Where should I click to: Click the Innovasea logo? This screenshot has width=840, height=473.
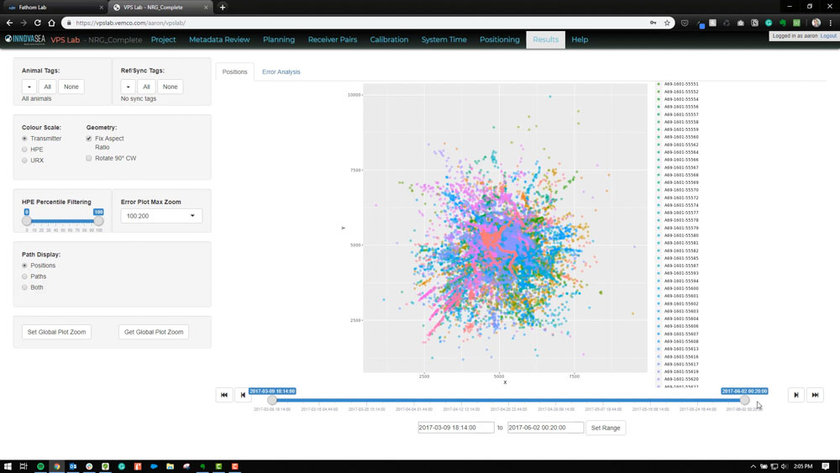coord(25,39)
